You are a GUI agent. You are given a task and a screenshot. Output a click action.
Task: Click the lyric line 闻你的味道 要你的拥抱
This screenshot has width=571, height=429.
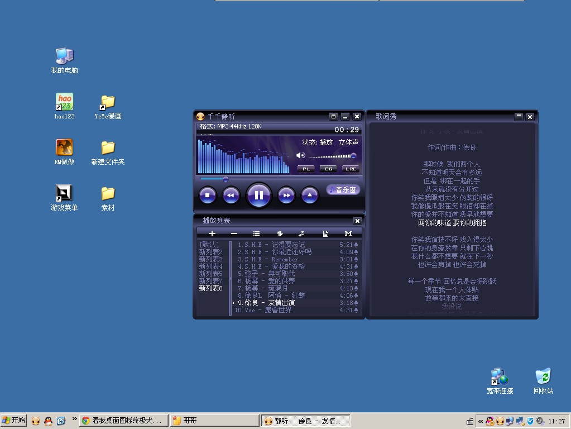pos(452,223)
